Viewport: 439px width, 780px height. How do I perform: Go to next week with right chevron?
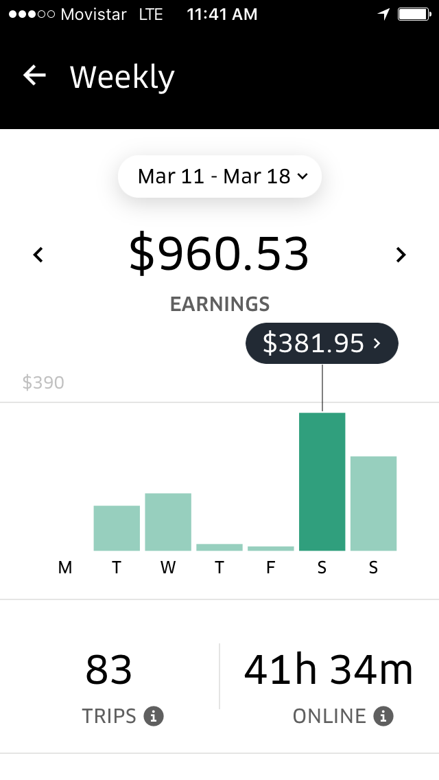tap(401, 255)
